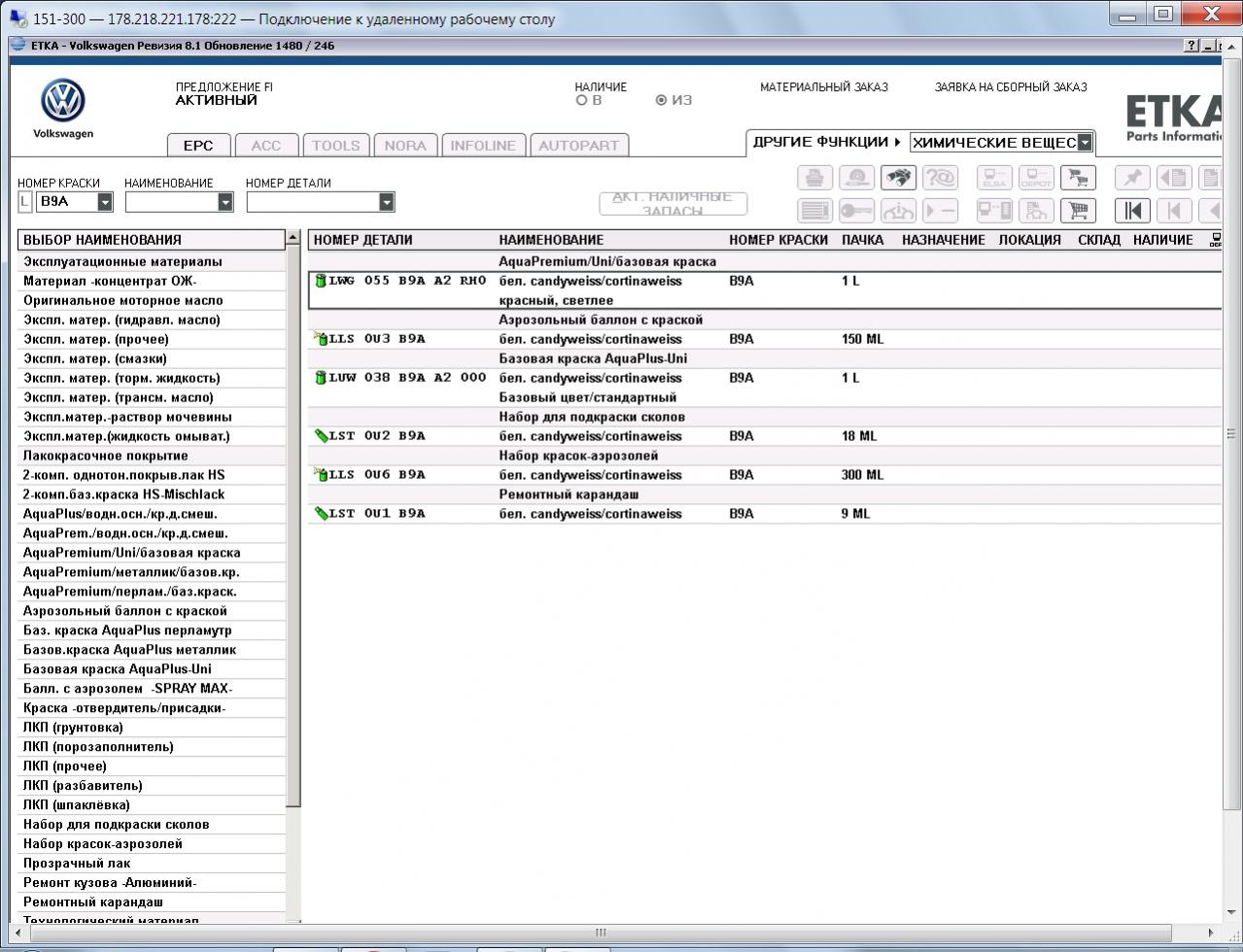Open the single shopping cart icon

1077,210
